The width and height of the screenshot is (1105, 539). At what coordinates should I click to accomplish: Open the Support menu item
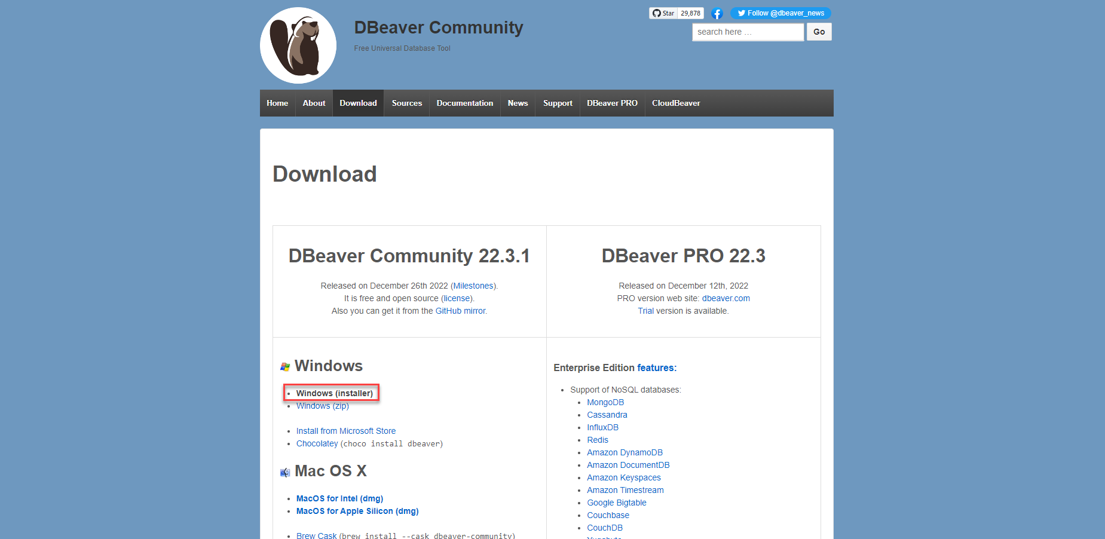558,103
